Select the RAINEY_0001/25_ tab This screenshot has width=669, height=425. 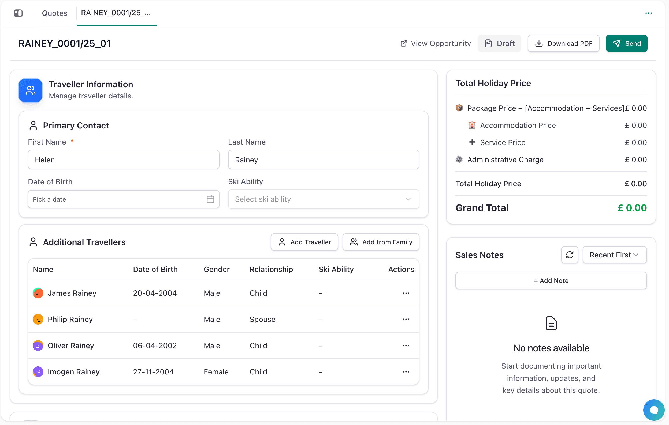116,13
